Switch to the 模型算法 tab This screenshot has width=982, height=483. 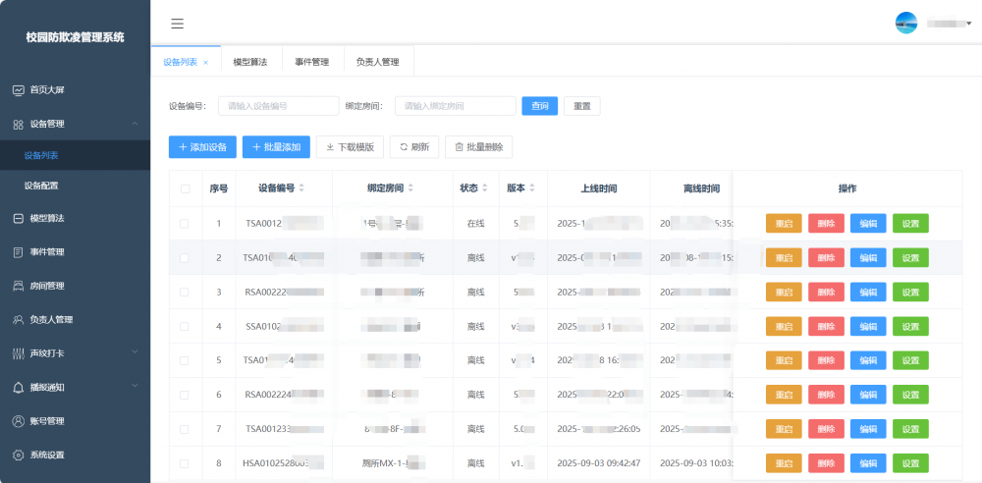click(251, 62)
